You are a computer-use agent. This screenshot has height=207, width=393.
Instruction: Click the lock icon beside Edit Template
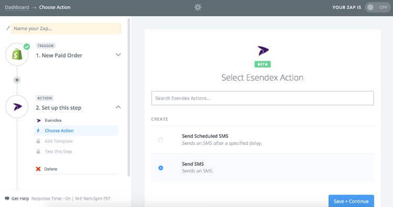38,141
